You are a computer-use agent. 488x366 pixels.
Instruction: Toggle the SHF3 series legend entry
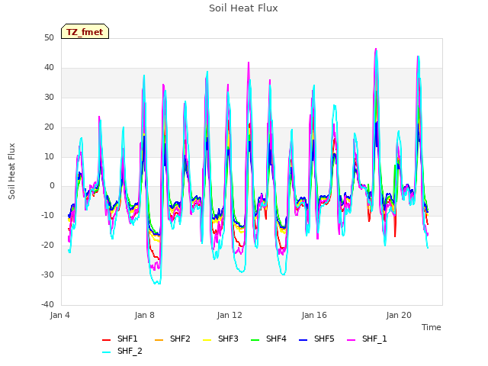pos(220,339)
